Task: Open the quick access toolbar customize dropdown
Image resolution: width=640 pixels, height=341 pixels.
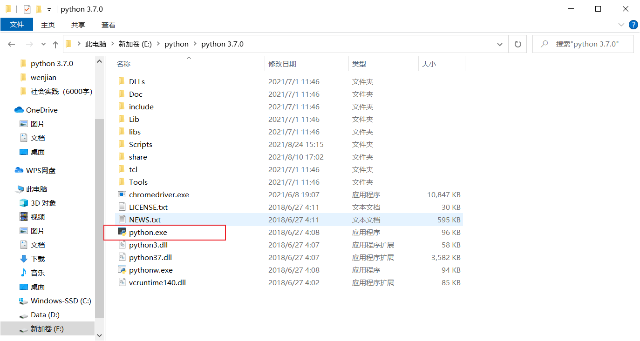Action: point(49,9)
